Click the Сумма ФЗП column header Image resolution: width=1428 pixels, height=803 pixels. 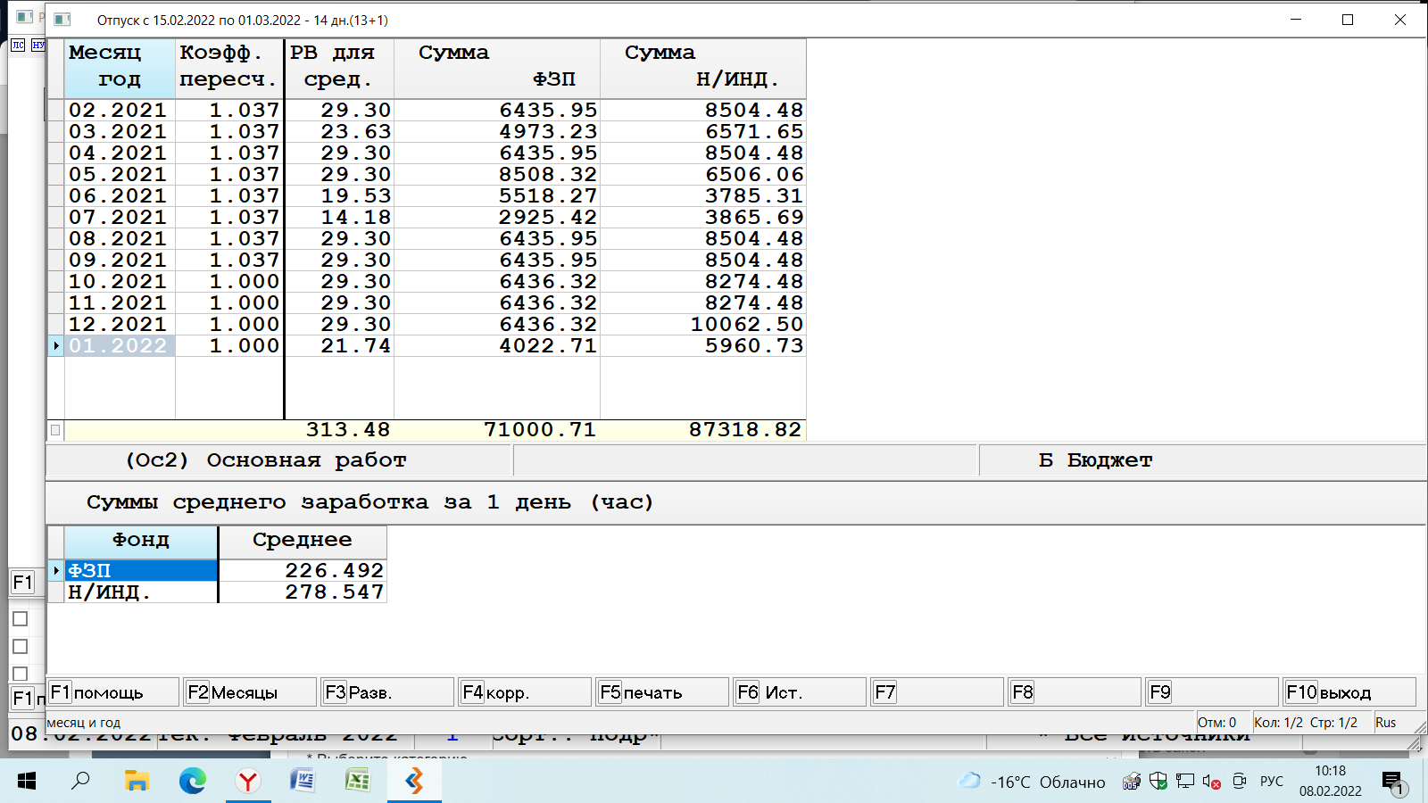(497, 67)
